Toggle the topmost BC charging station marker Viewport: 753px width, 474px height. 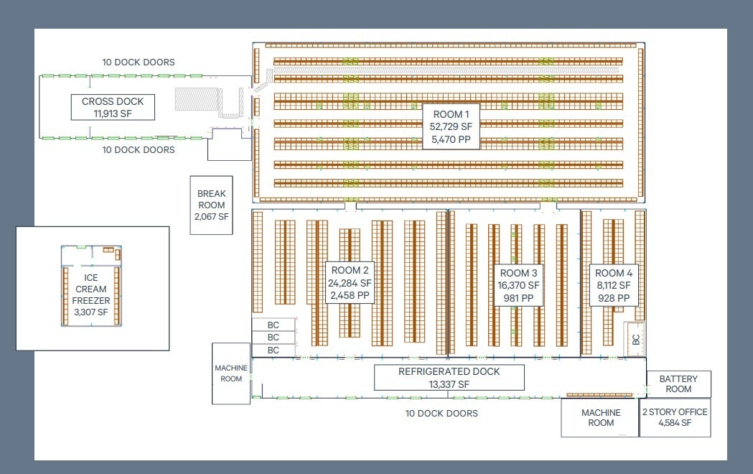click(272, 323)
